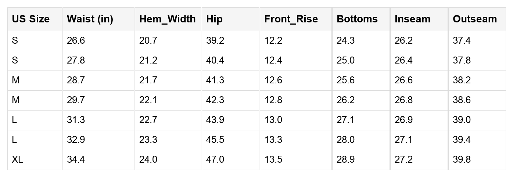Screen dimensions: 513x177
Task: Select waist value 34.4
Action: pos(76,160)
